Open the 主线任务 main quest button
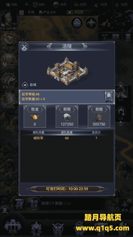This screenshot has height=237, width=133. coord(35,203)
